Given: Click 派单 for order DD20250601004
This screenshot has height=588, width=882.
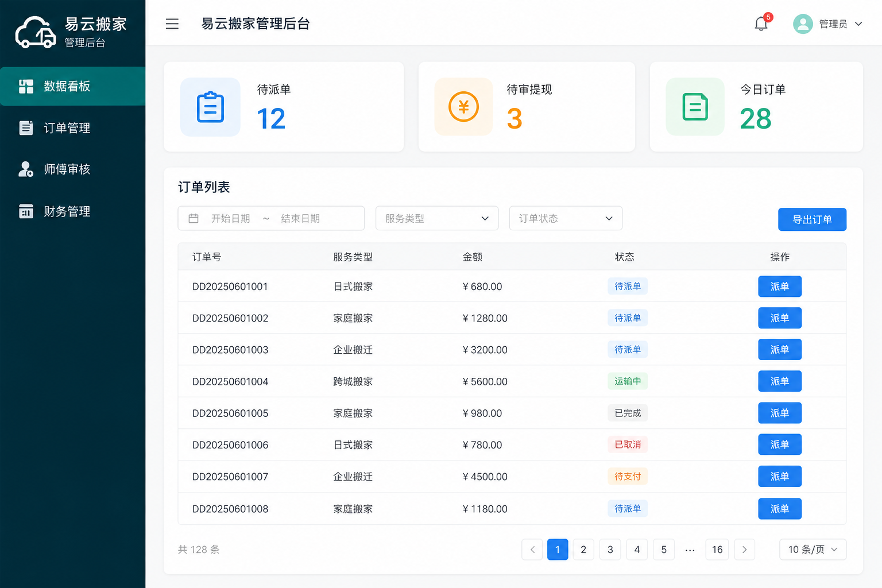Looking at the screenshot, I should pos(780,381).
